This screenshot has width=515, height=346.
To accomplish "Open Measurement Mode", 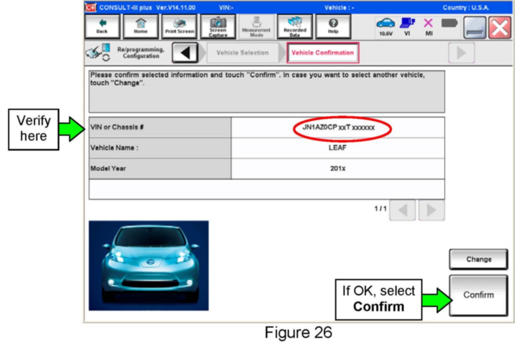I will click(256, 26).
